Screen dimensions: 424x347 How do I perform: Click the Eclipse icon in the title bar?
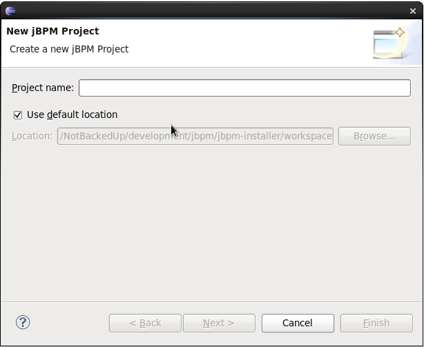pyautogui.click(x=10, y=11)
